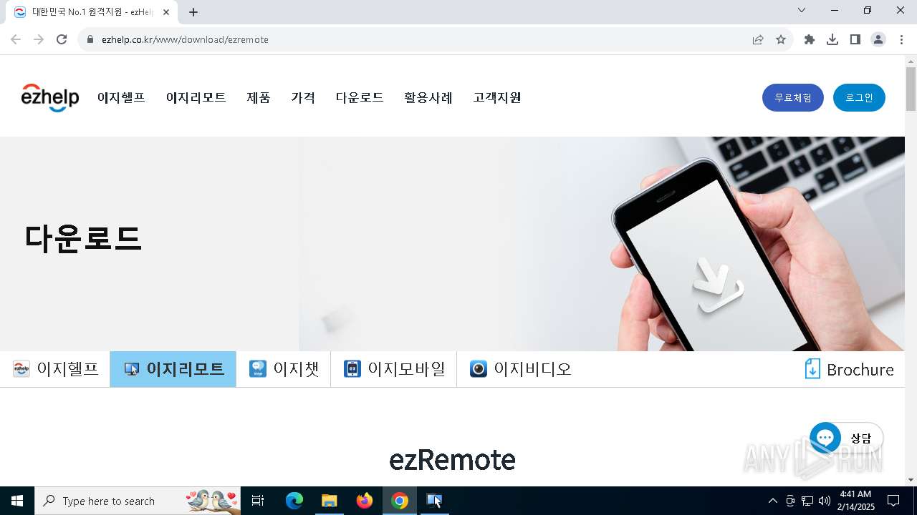Open the 가격 navigation menu

[x=303, y=97]
